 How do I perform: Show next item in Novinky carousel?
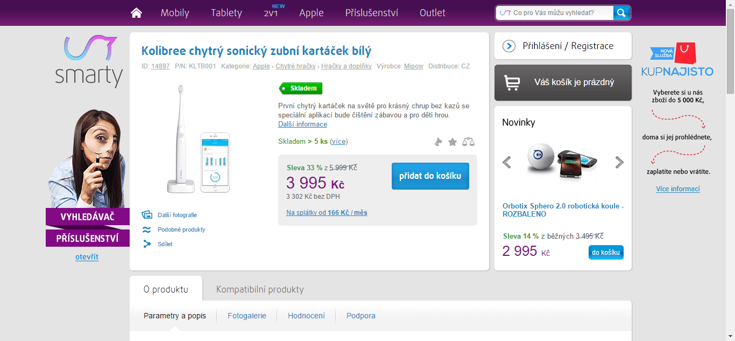point(619,162)
